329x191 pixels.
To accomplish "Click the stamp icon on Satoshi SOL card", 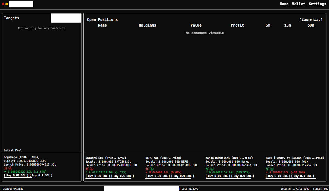I will click(x=92, y=169).
